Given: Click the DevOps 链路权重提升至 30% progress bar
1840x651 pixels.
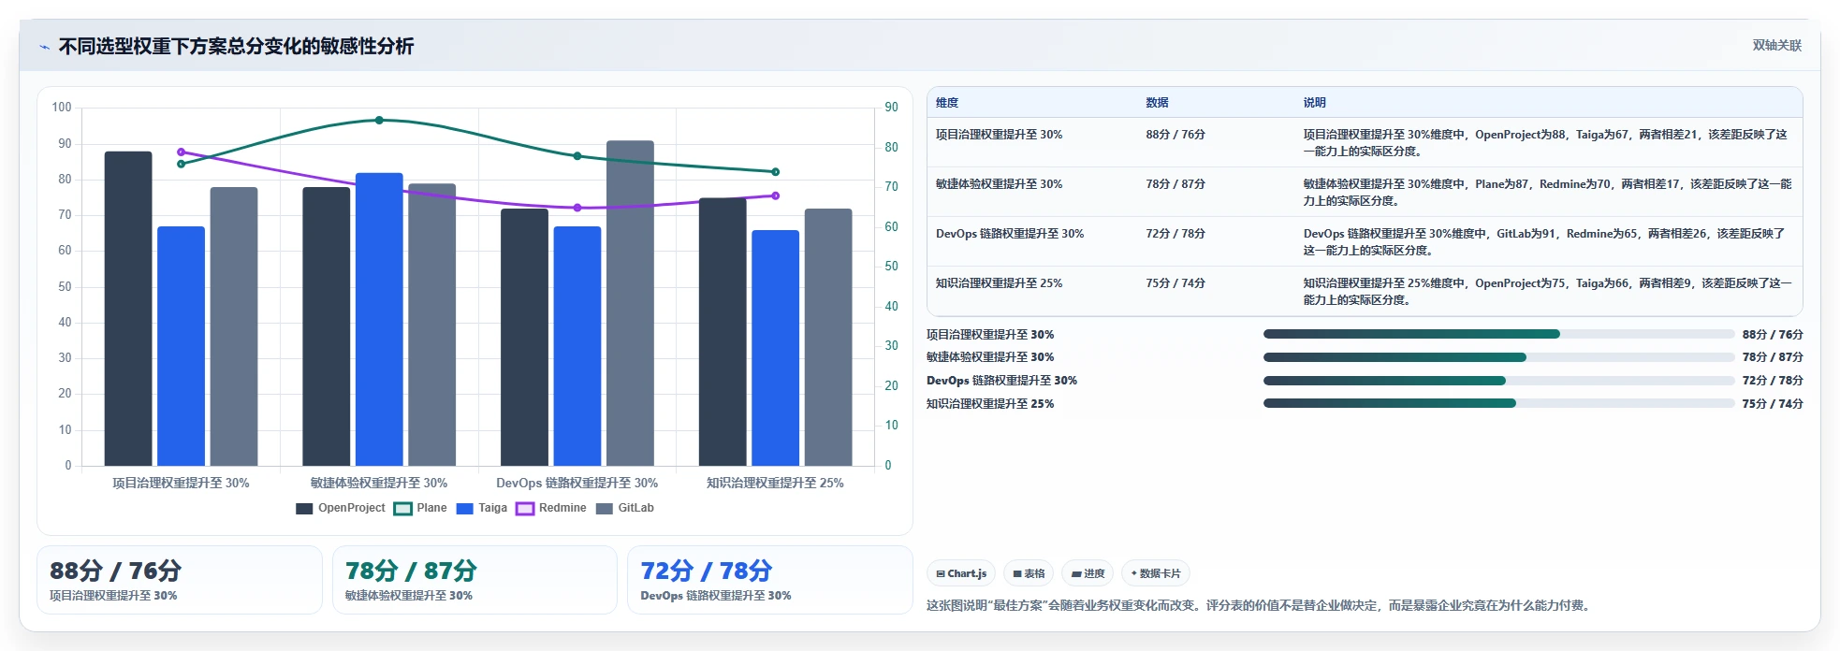Looking at the screenshot, I should tap(1498, 381).
